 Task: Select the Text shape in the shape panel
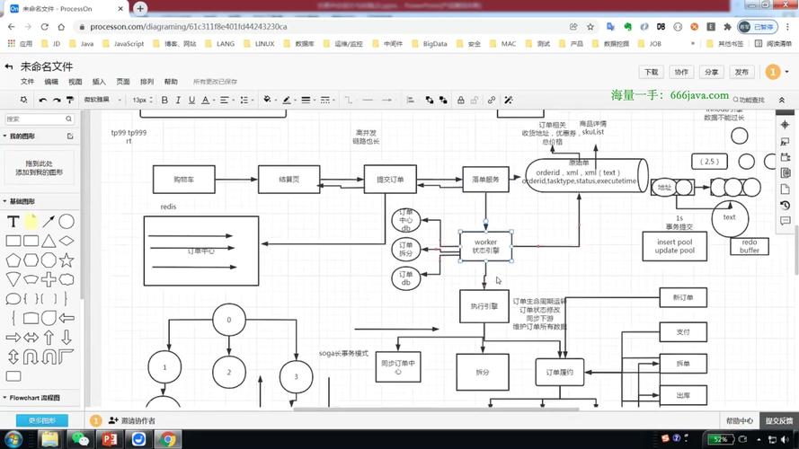[13, 221]
